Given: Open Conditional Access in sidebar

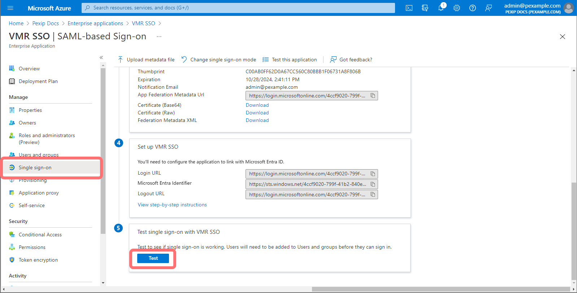Looking at the screenshot, I should [40, 235].
